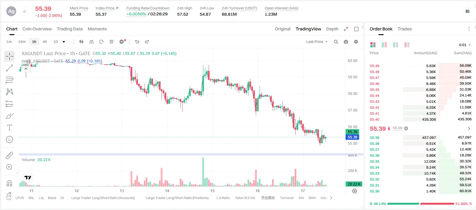Image resolution: width=476 pixels, height=210 pixels.
Task: Switch to the Trades tab
Action: pos(404,29)
